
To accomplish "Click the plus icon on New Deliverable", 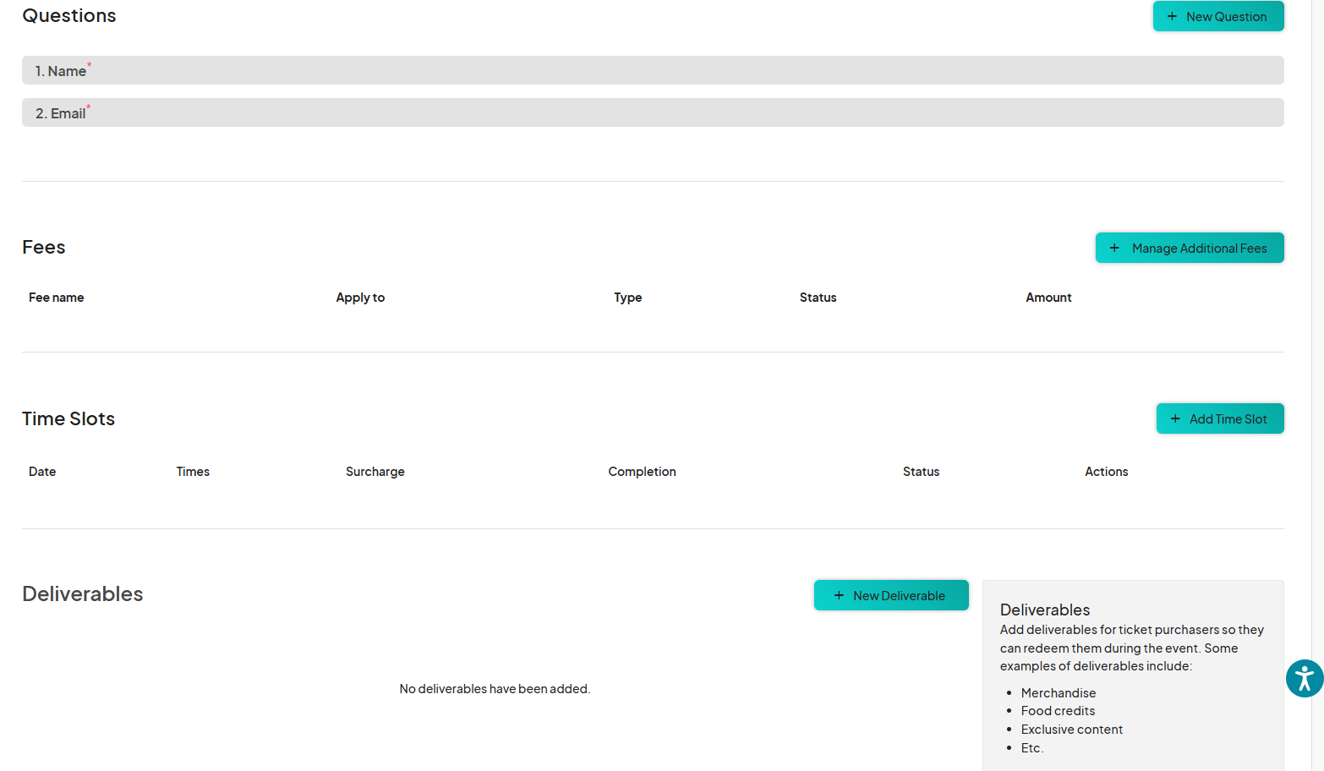I will tap(839, 596).
